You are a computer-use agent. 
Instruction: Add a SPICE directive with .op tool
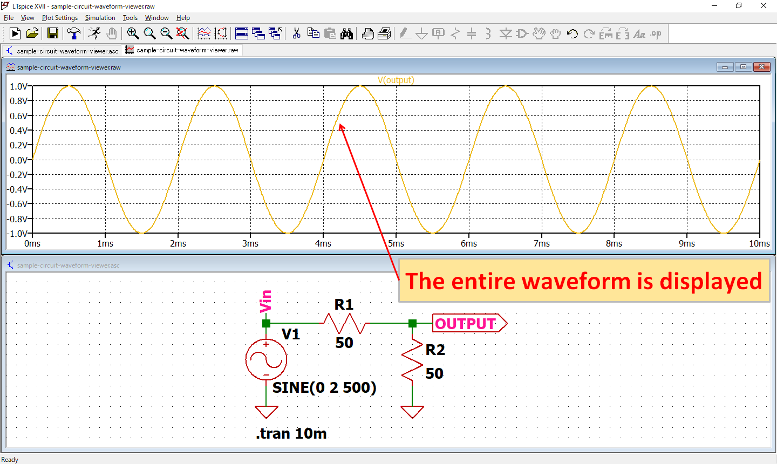(x=655, y=33)
